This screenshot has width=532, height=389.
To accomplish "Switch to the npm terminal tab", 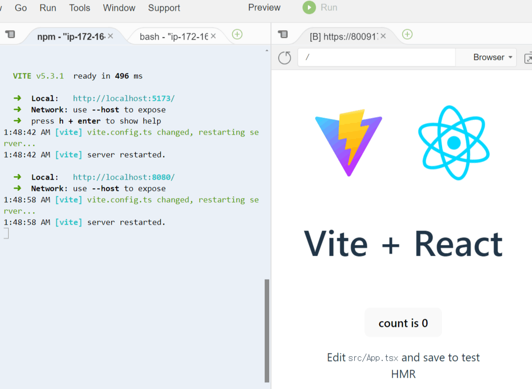I will point(71,36).
